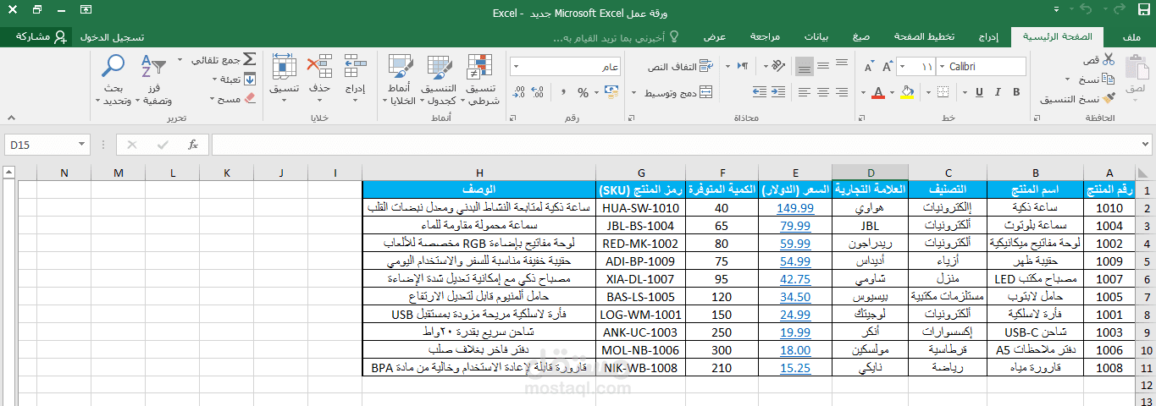The image size is (1156, 406).
Task: Expand the Fill Color dropdown arrow
Action: [892, 92]
